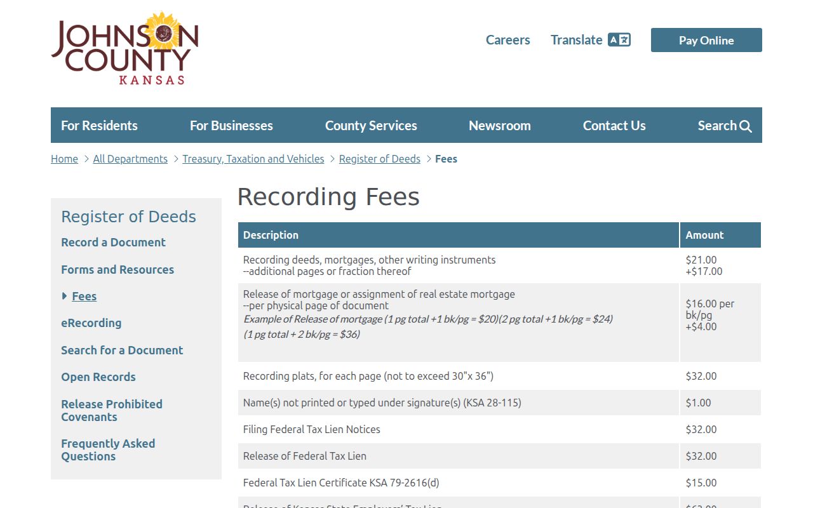
Task: Open the Newsroom menu
Action: (500, 125)
